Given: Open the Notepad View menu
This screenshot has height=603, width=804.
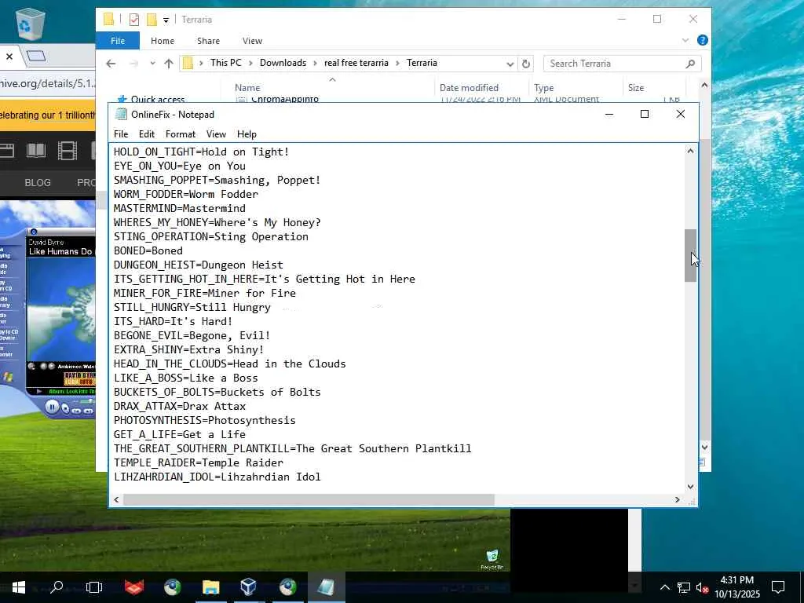Looking at the screenshot, I should pyautogui.click(x=216, y=133).
